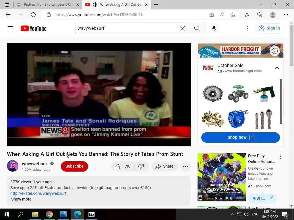Image resolution: width=294 pixels, height=220 pixels.
Task: Start Read aloud from address bar
Action: click(x=222, y=15)
